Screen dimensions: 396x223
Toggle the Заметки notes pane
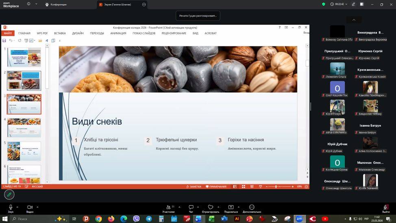194,186
